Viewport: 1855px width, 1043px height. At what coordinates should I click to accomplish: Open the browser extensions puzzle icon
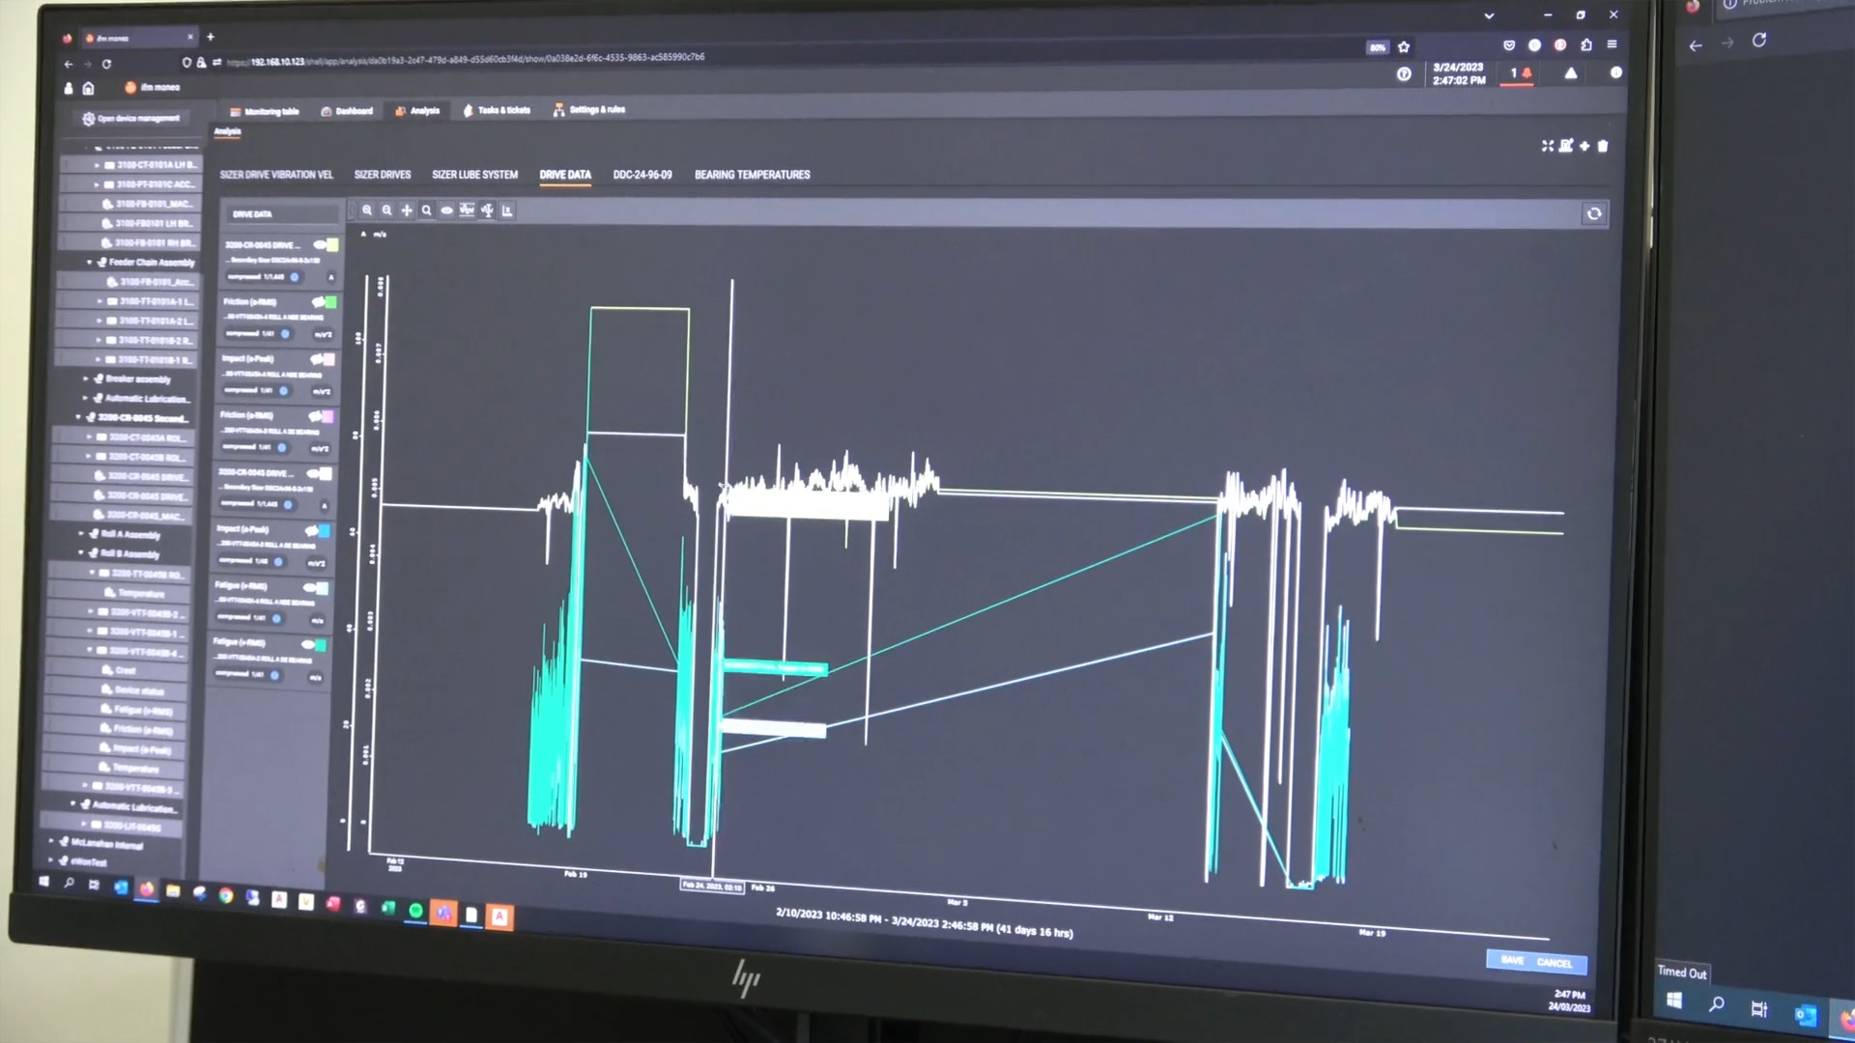pyautogui.click(x=1586, y=44)
